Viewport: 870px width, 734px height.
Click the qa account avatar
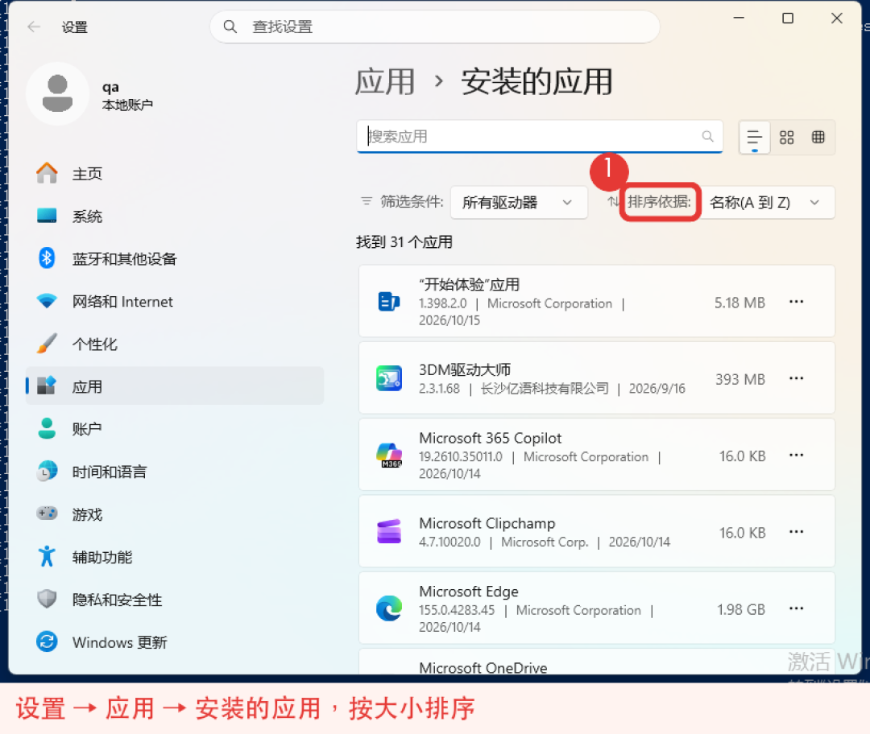click(58, 93)
